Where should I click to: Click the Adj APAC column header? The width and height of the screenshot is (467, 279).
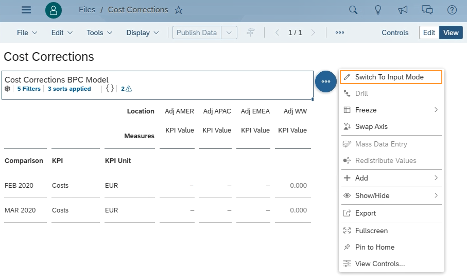217,111
